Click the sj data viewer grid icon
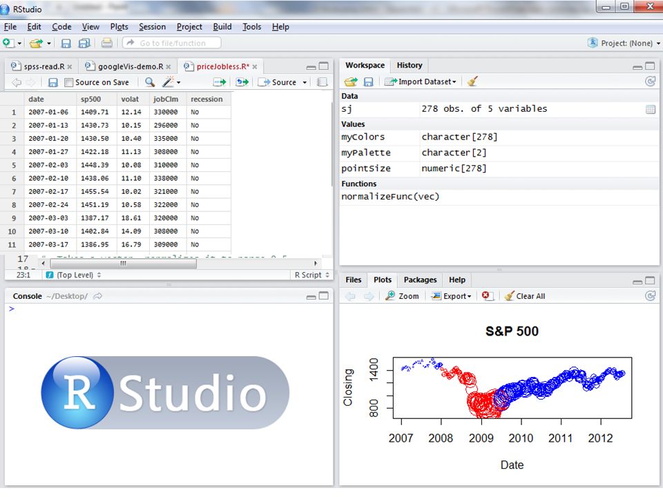This screenshot has height=497, width=663. coord(651,110)
